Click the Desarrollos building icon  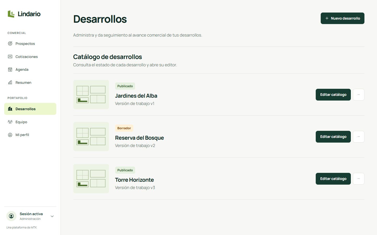(x=10, y=109)
